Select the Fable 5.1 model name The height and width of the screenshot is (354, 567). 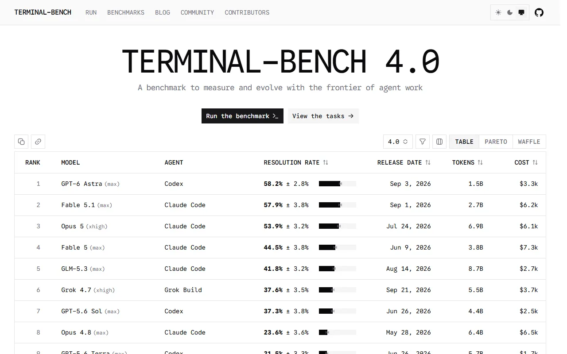coord(78,205)
